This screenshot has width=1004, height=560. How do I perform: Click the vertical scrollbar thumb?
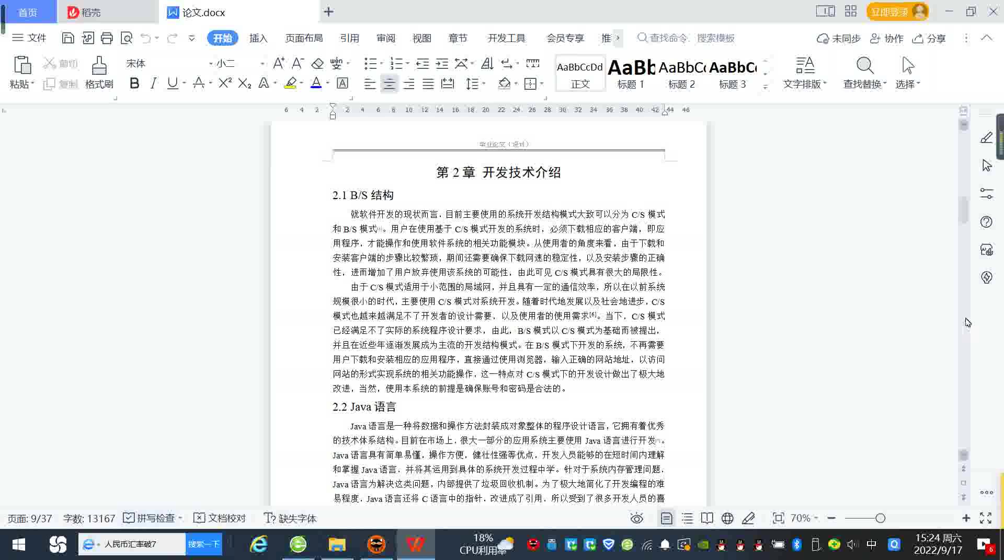click(x=964, y=209)
